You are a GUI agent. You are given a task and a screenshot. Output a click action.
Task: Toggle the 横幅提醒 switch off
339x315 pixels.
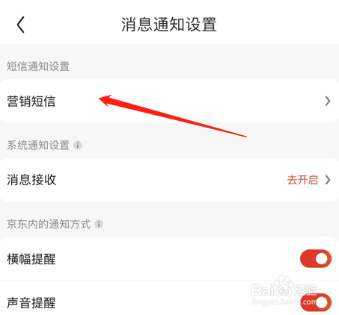(316, 259)
